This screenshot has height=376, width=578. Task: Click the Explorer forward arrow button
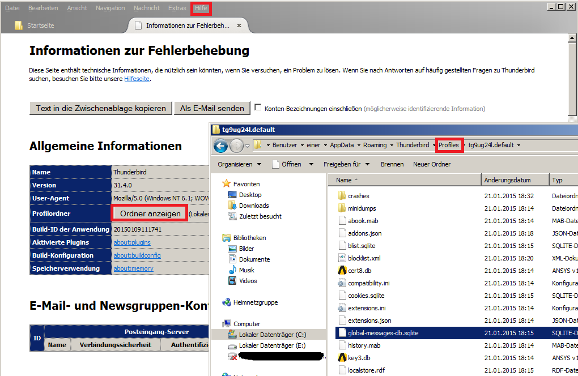tap(236, 146)
